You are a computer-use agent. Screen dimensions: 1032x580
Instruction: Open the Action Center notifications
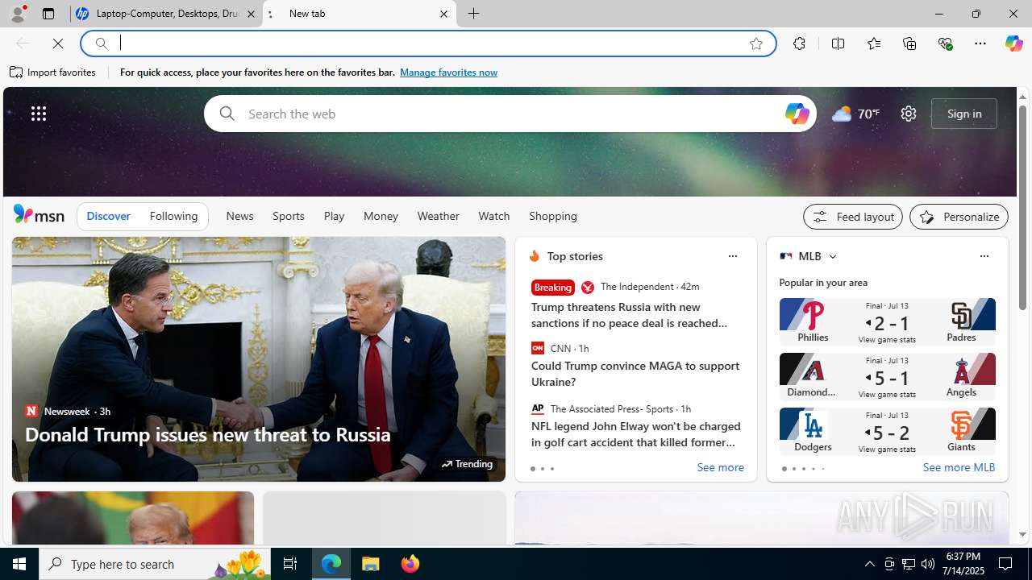coord(1006,564)
